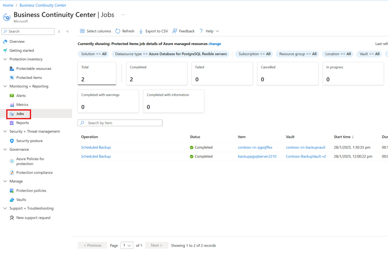Click the Home breadcrumb link

pyautogui.click(x=8, y=5)
